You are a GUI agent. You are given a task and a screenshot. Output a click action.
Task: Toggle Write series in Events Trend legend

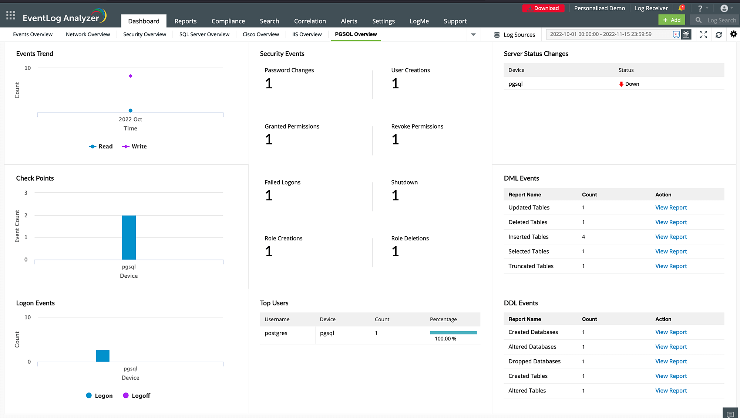[134, 147]
